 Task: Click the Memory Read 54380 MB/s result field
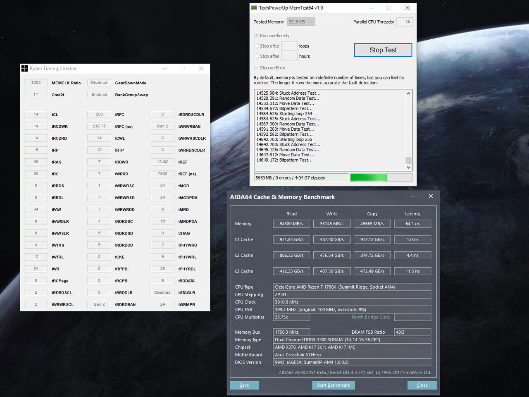(x=291, y=224)
